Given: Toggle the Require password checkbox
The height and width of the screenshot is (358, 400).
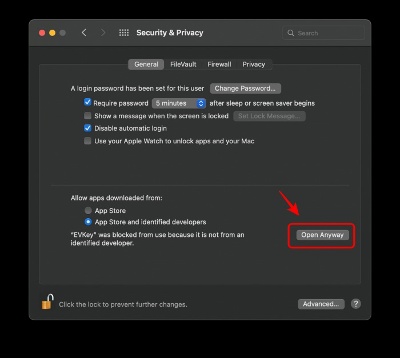Looking at the screenshot, I should pyautogui.click(x=87, y=103).
